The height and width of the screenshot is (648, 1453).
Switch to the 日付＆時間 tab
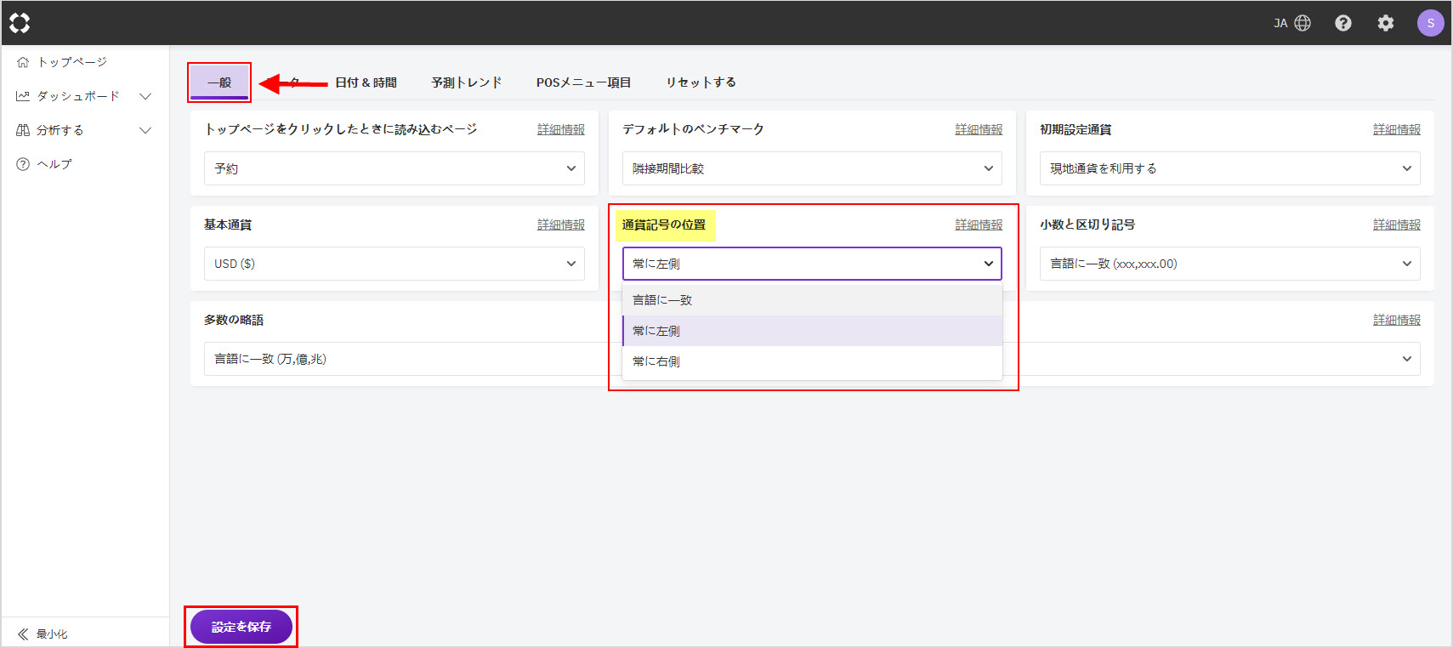pos(366,82)
